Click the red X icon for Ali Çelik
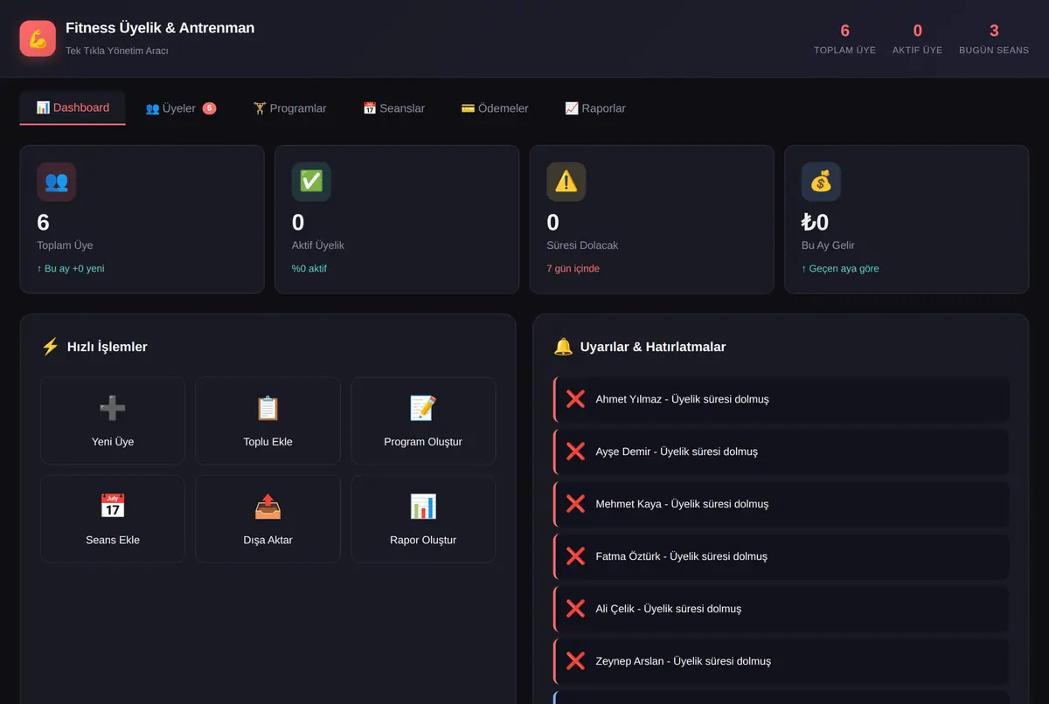This screenshot has height=704, width=1049. [x=575, y=609]
